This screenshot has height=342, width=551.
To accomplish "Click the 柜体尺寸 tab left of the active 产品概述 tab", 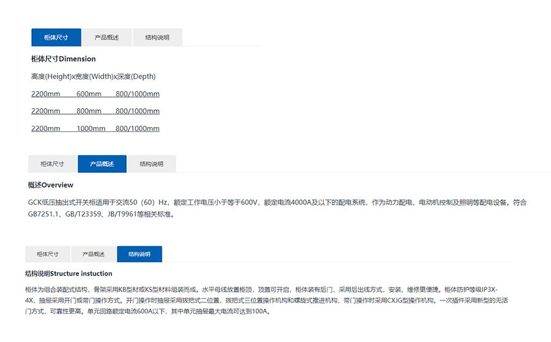I will (52, 164).
